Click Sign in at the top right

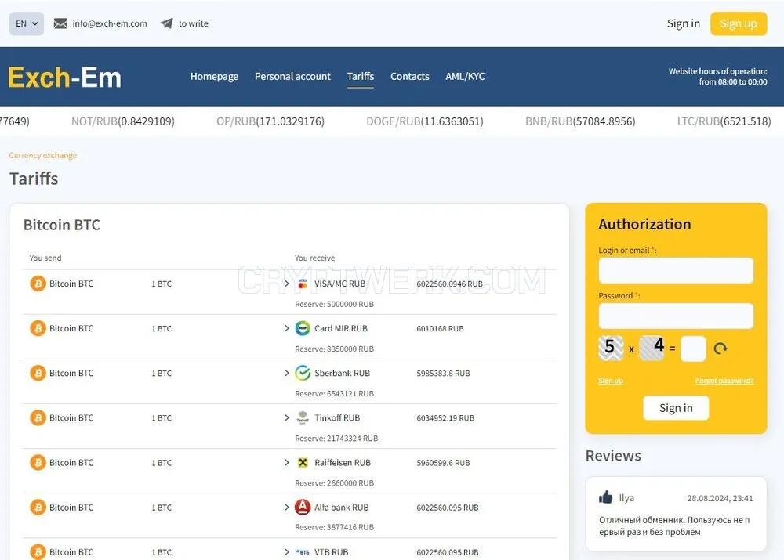(684, 23)
